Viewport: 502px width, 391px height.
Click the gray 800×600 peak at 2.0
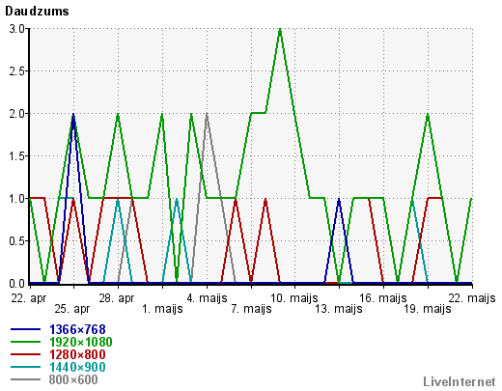pos(207,114)
